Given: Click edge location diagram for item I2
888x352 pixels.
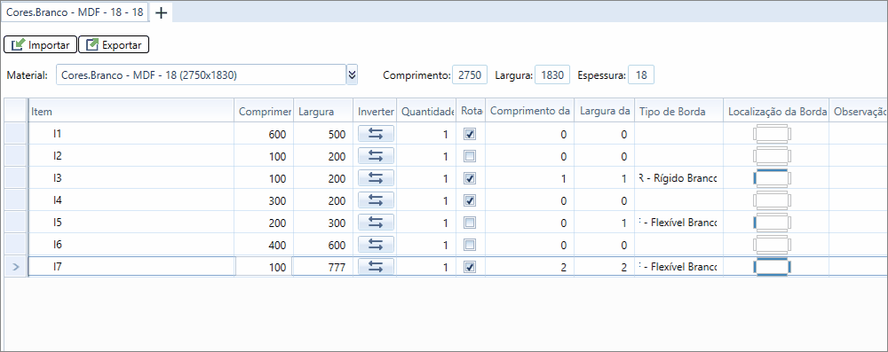Looking at the screenshot, I should [772, 156].
